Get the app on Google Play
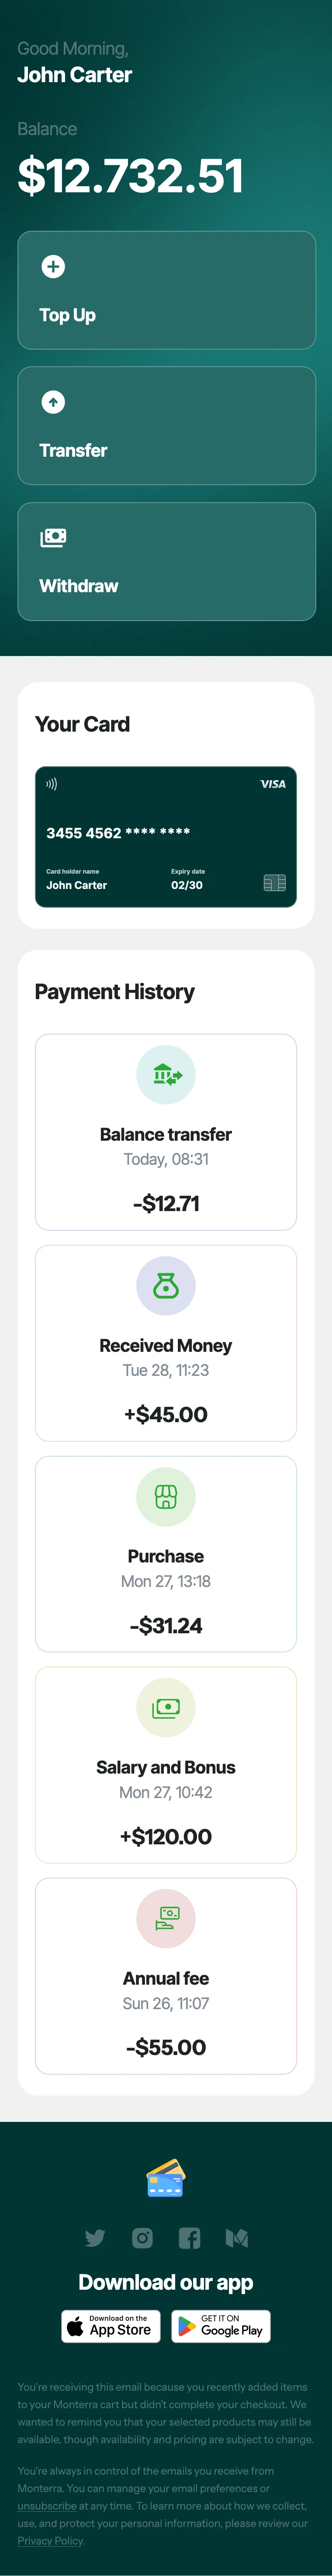332x2576 pixels. pos(221,2326)
